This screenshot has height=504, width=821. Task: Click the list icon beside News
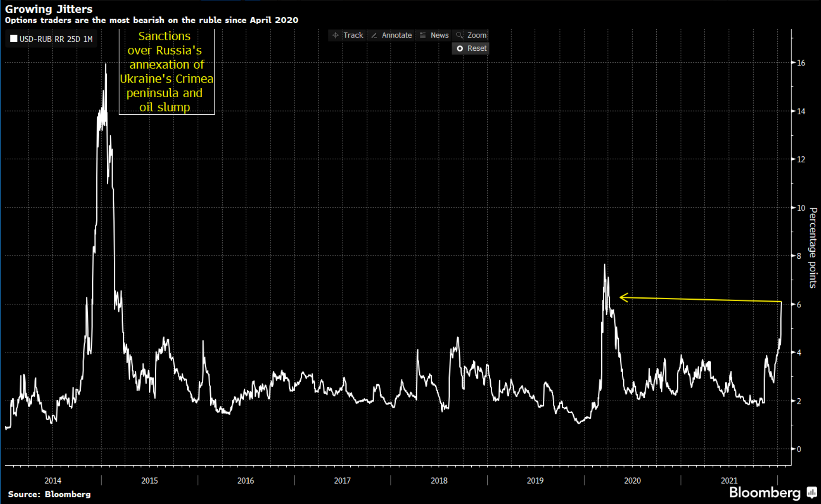coord(423,36)
